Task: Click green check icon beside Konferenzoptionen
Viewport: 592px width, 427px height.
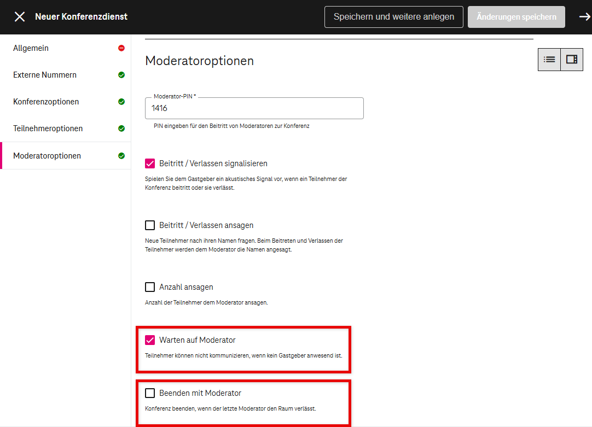Action: (x=121, y=102)
